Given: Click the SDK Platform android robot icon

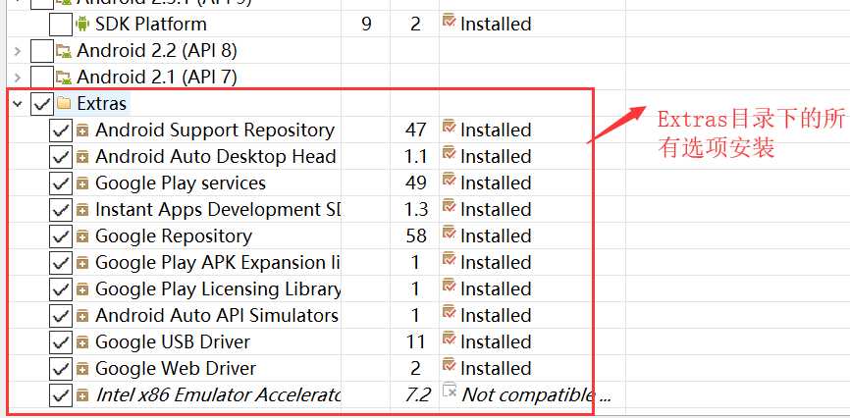Looking at the screenshot, I should coord(82,24).
